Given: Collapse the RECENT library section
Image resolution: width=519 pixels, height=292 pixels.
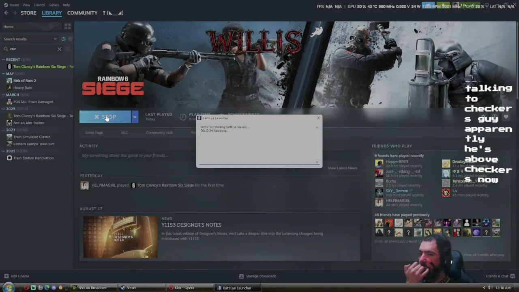Looking at the screenshot, I should [3, 60].
